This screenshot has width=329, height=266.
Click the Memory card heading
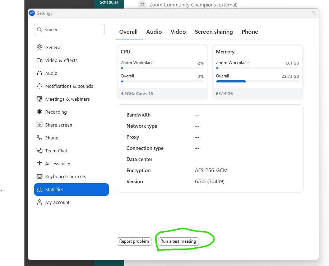[225, 52]
